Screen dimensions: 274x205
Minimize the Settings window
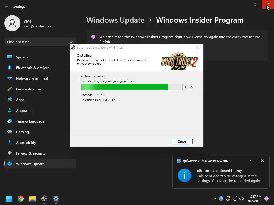point(243,4)
